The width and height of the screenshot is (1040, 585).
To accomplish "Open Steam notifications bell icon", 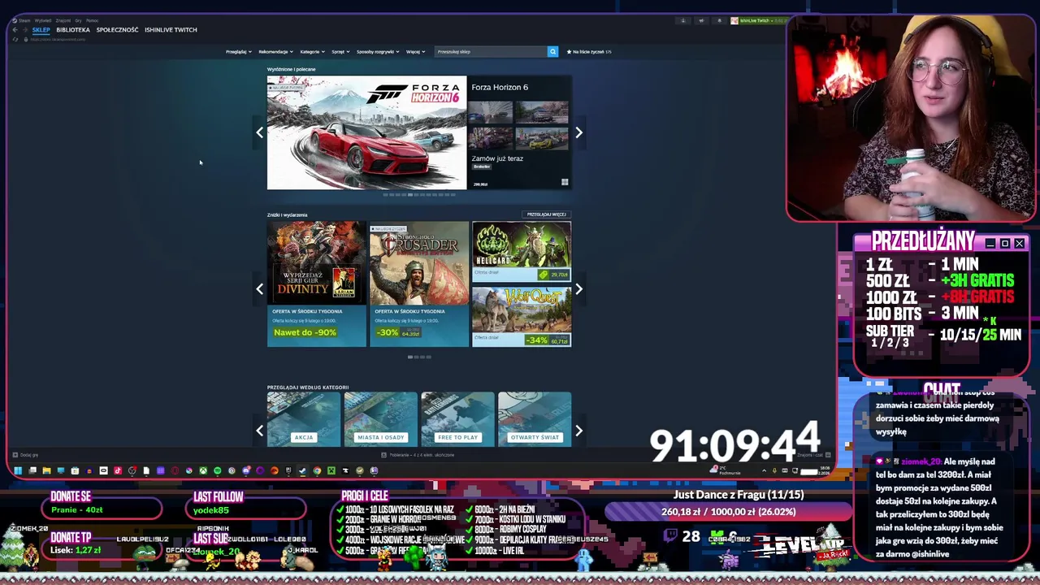I will (x=720, y=20).
